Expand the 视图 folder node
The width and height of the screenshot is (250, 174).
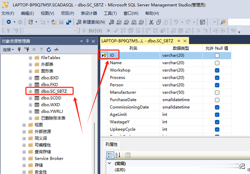pyautogui.click(x=24, y=125)
